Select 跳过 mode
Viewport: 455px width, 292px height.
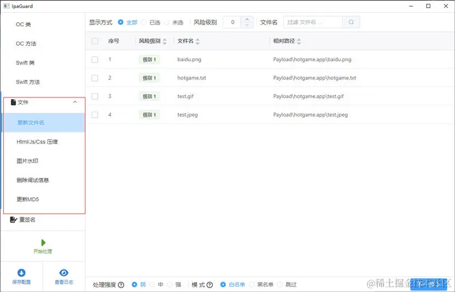click(x=280, y=284)
